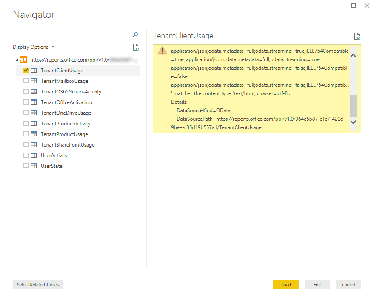The image size is (374, 297).
Task: Click table icon of TenantO365GroupsActivity
Action: [34, 91]
